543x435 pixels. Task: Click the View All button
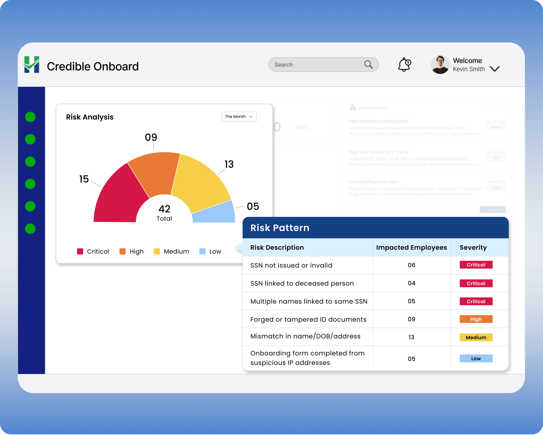[x=492, y=209]
